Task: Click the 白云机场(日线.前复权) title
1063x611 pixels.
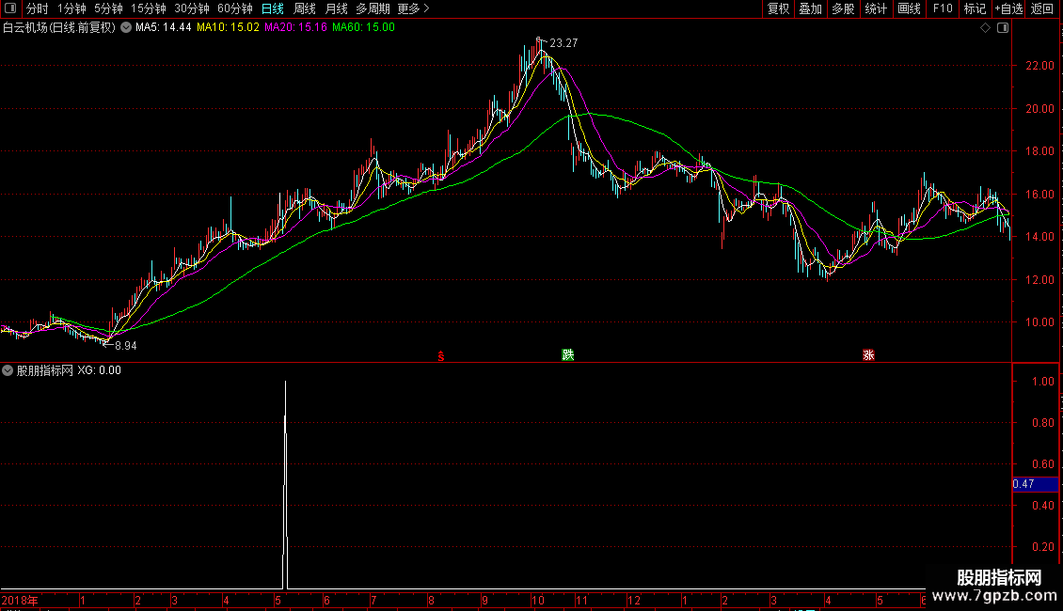Action: click(x=59, y=28)
